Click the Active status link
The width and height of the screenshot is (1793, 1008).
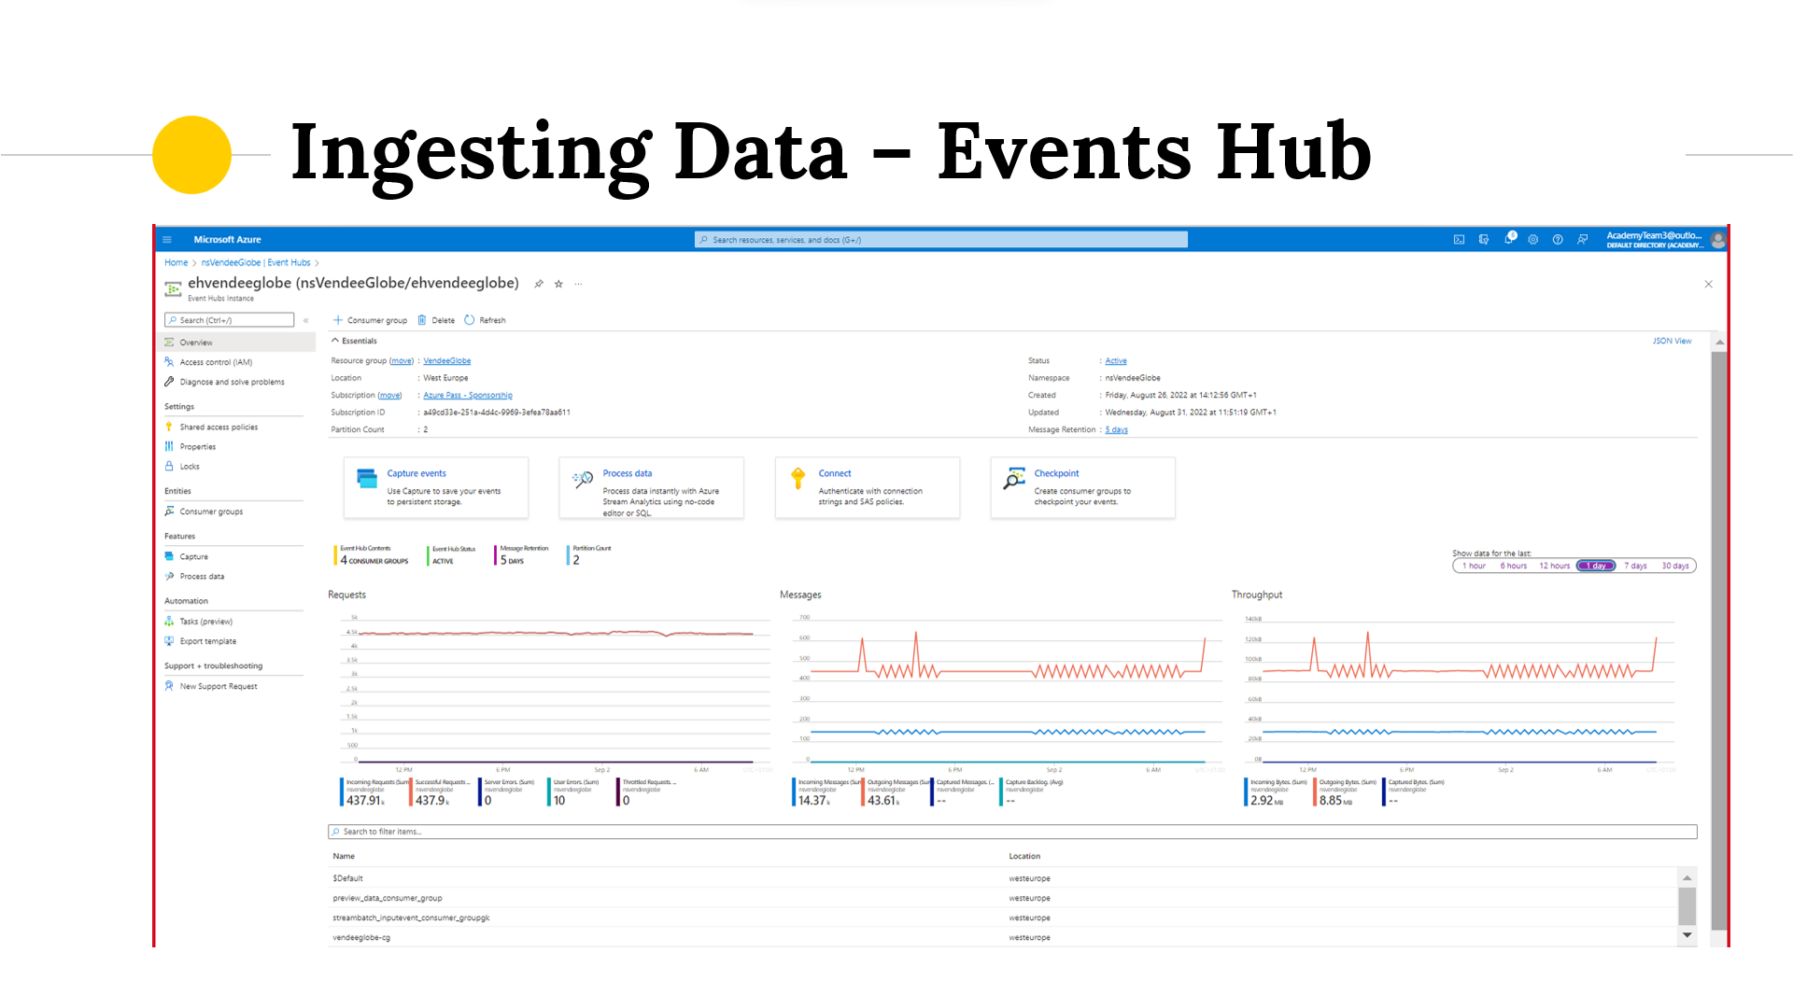[1116, 361]
